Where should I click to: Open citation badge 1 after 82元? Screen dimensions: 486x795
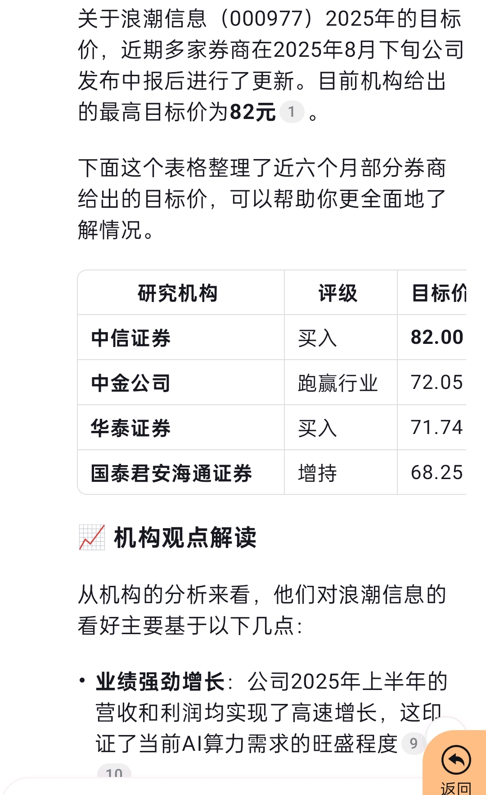[292, 112]
